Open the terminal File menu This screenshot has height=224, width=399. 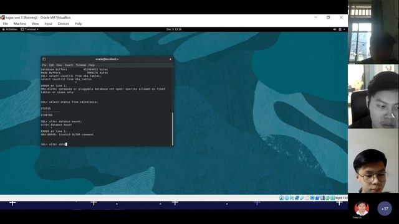(44, 65)
